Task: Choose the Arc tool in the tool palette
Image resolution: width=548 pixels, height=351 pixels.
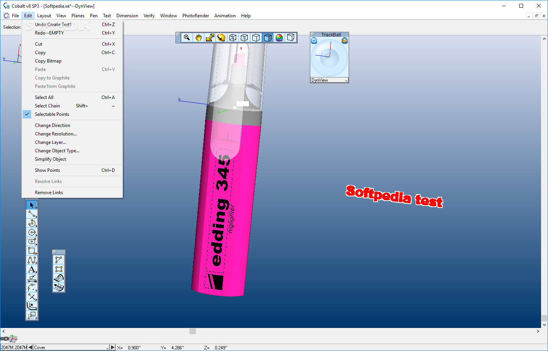Action: [x=32, y=223]
